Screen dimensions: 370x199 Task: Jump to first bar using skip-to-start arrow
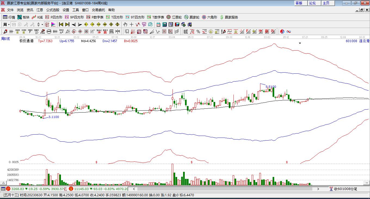[x=61, y=24]
